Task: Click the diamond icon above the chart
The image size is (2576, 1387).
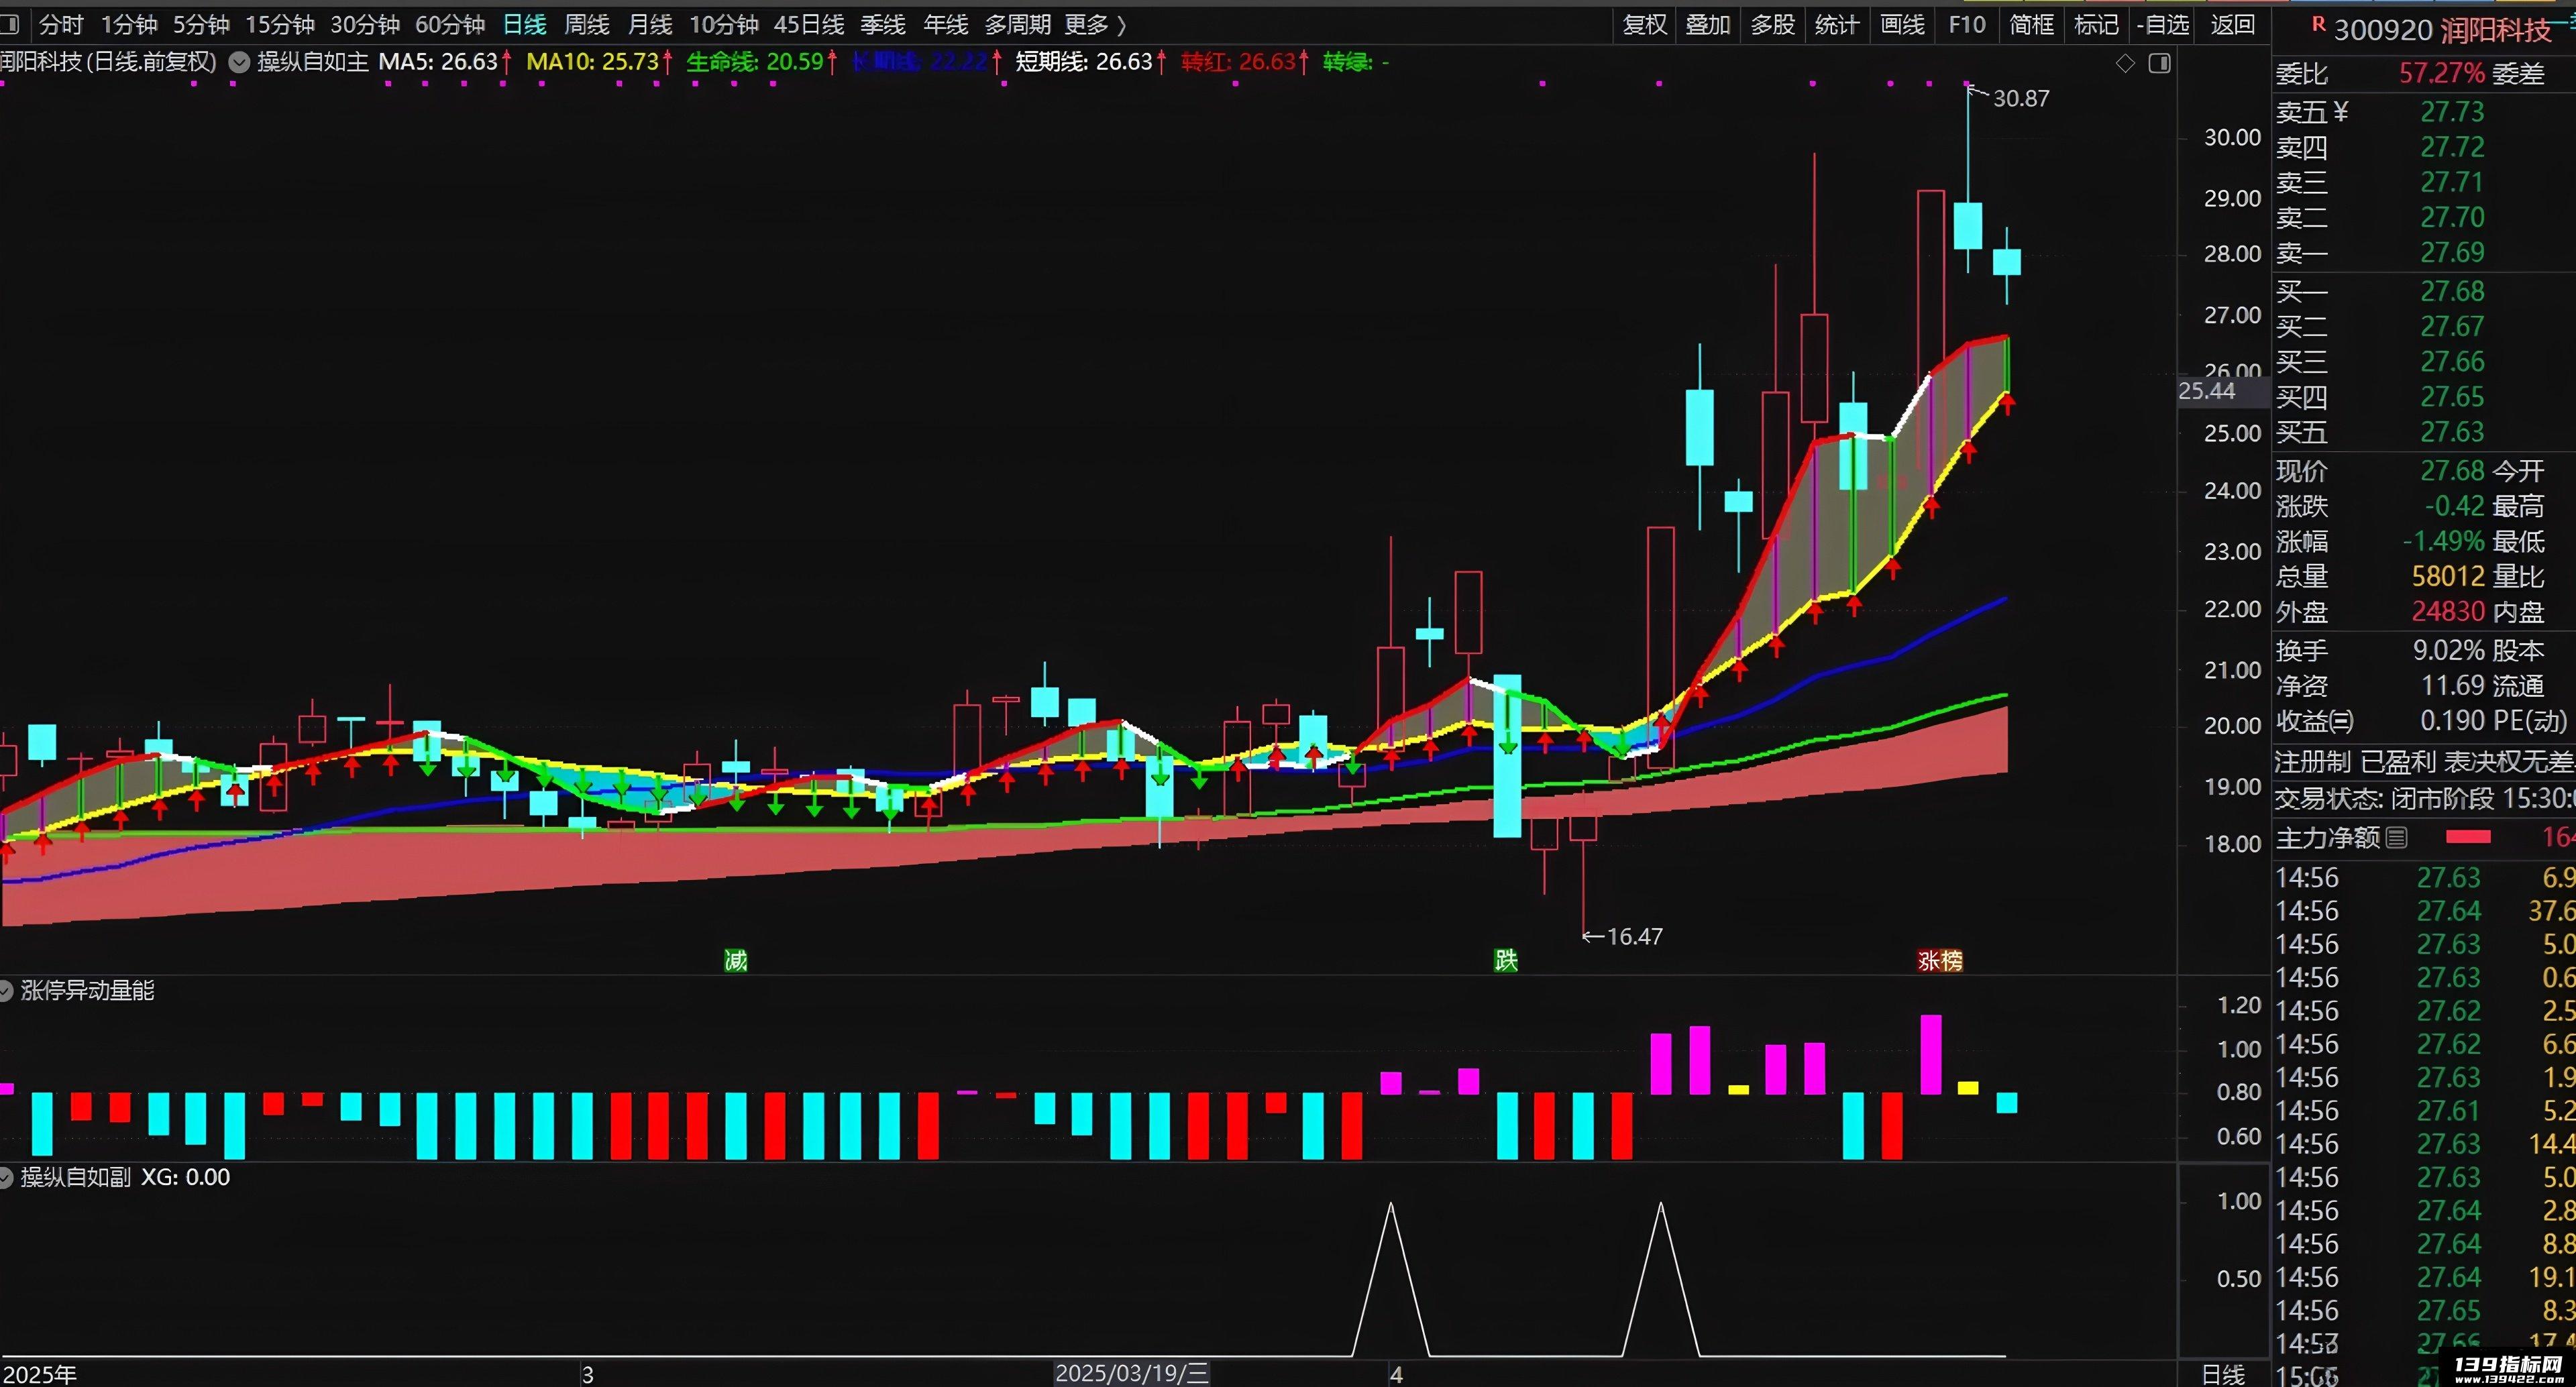Action: (2126, 64)
